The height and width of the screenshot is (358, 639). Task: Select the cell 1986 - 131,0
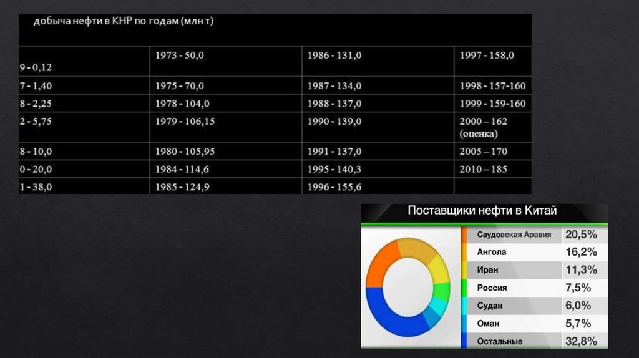(x=334, y=56)
